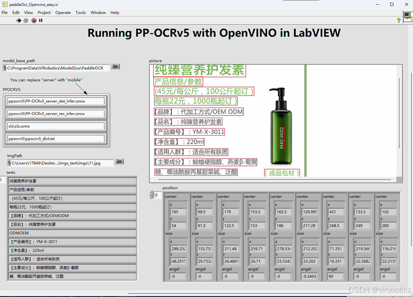
Task: Browse for model_base_path folder
Action: point(116,66)
